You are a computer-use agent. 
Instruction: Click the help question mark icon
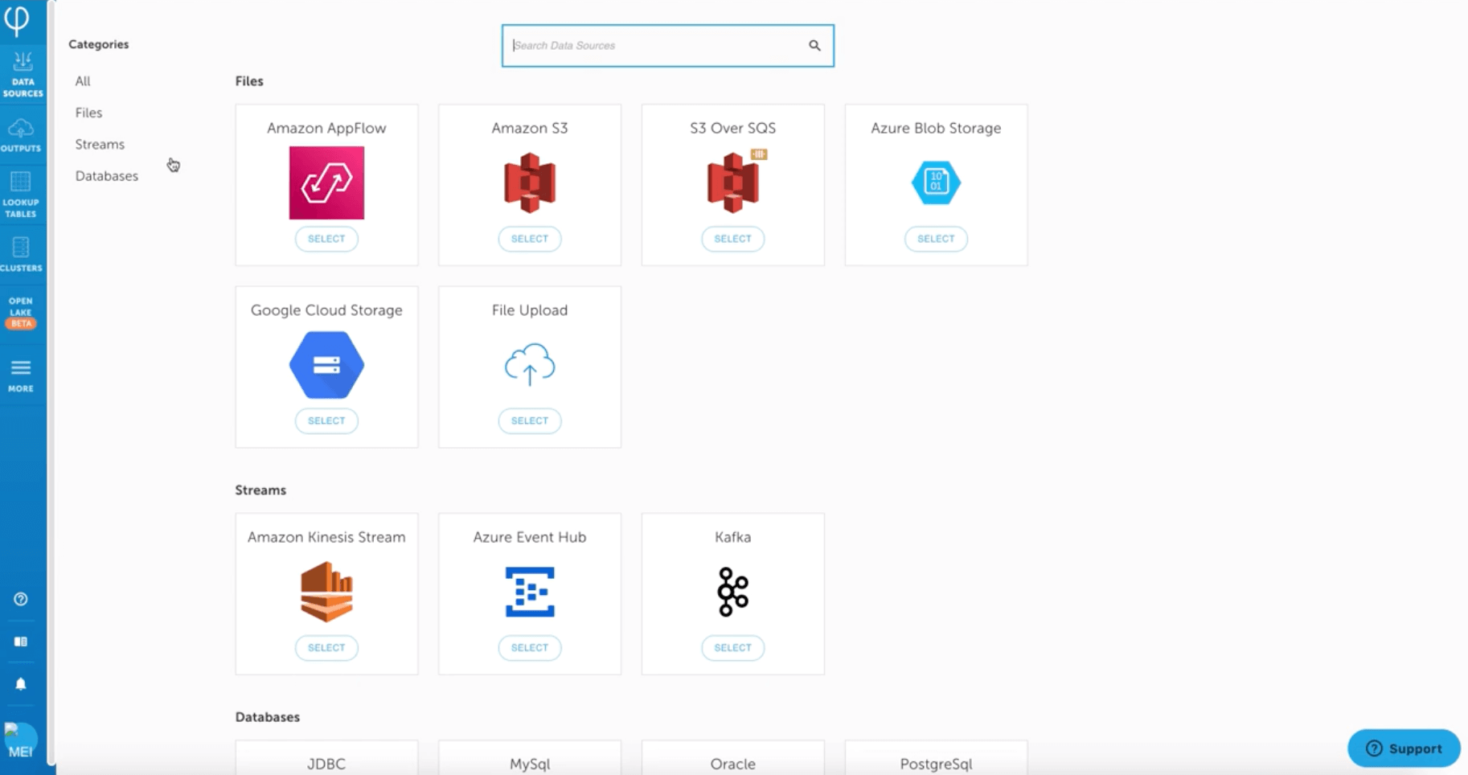21,599
